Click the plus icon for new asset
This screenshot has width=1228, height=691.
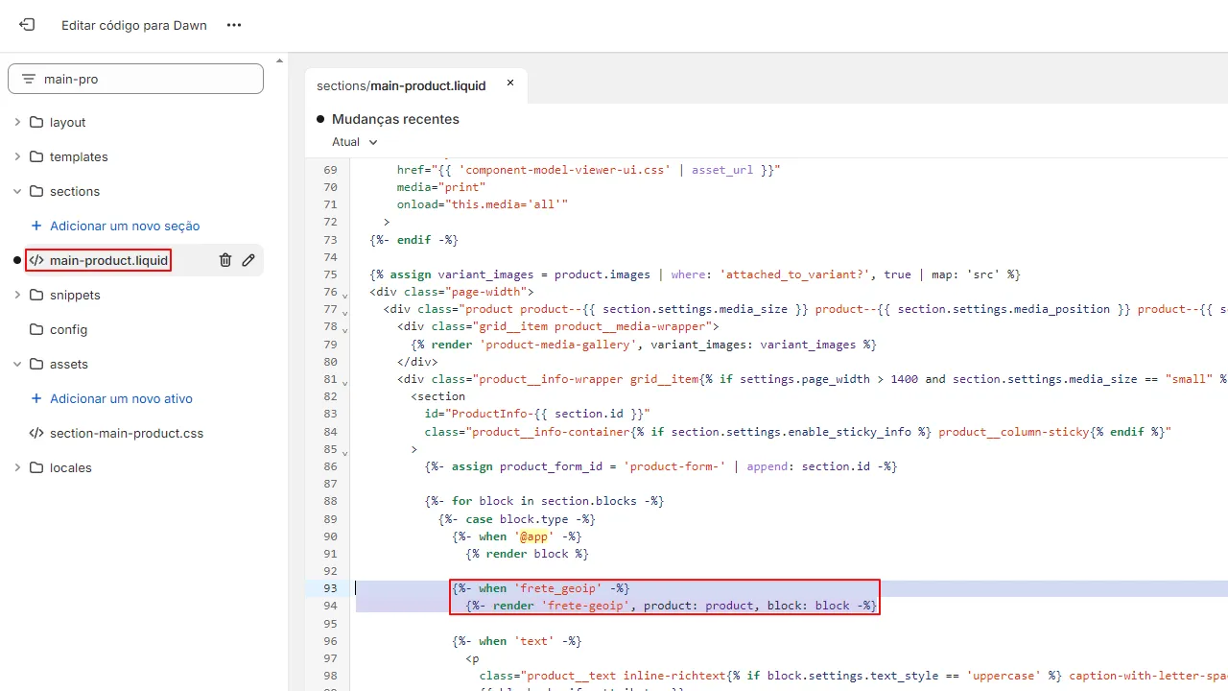tap(36, 398)
